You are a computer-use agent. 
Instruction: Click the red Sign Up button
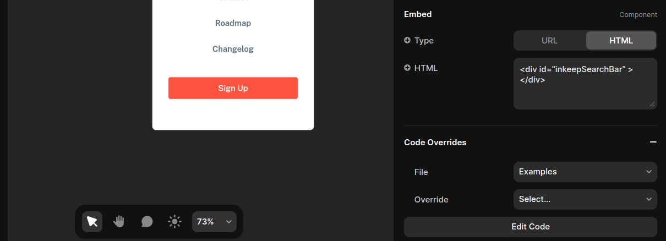pos(233,88)
